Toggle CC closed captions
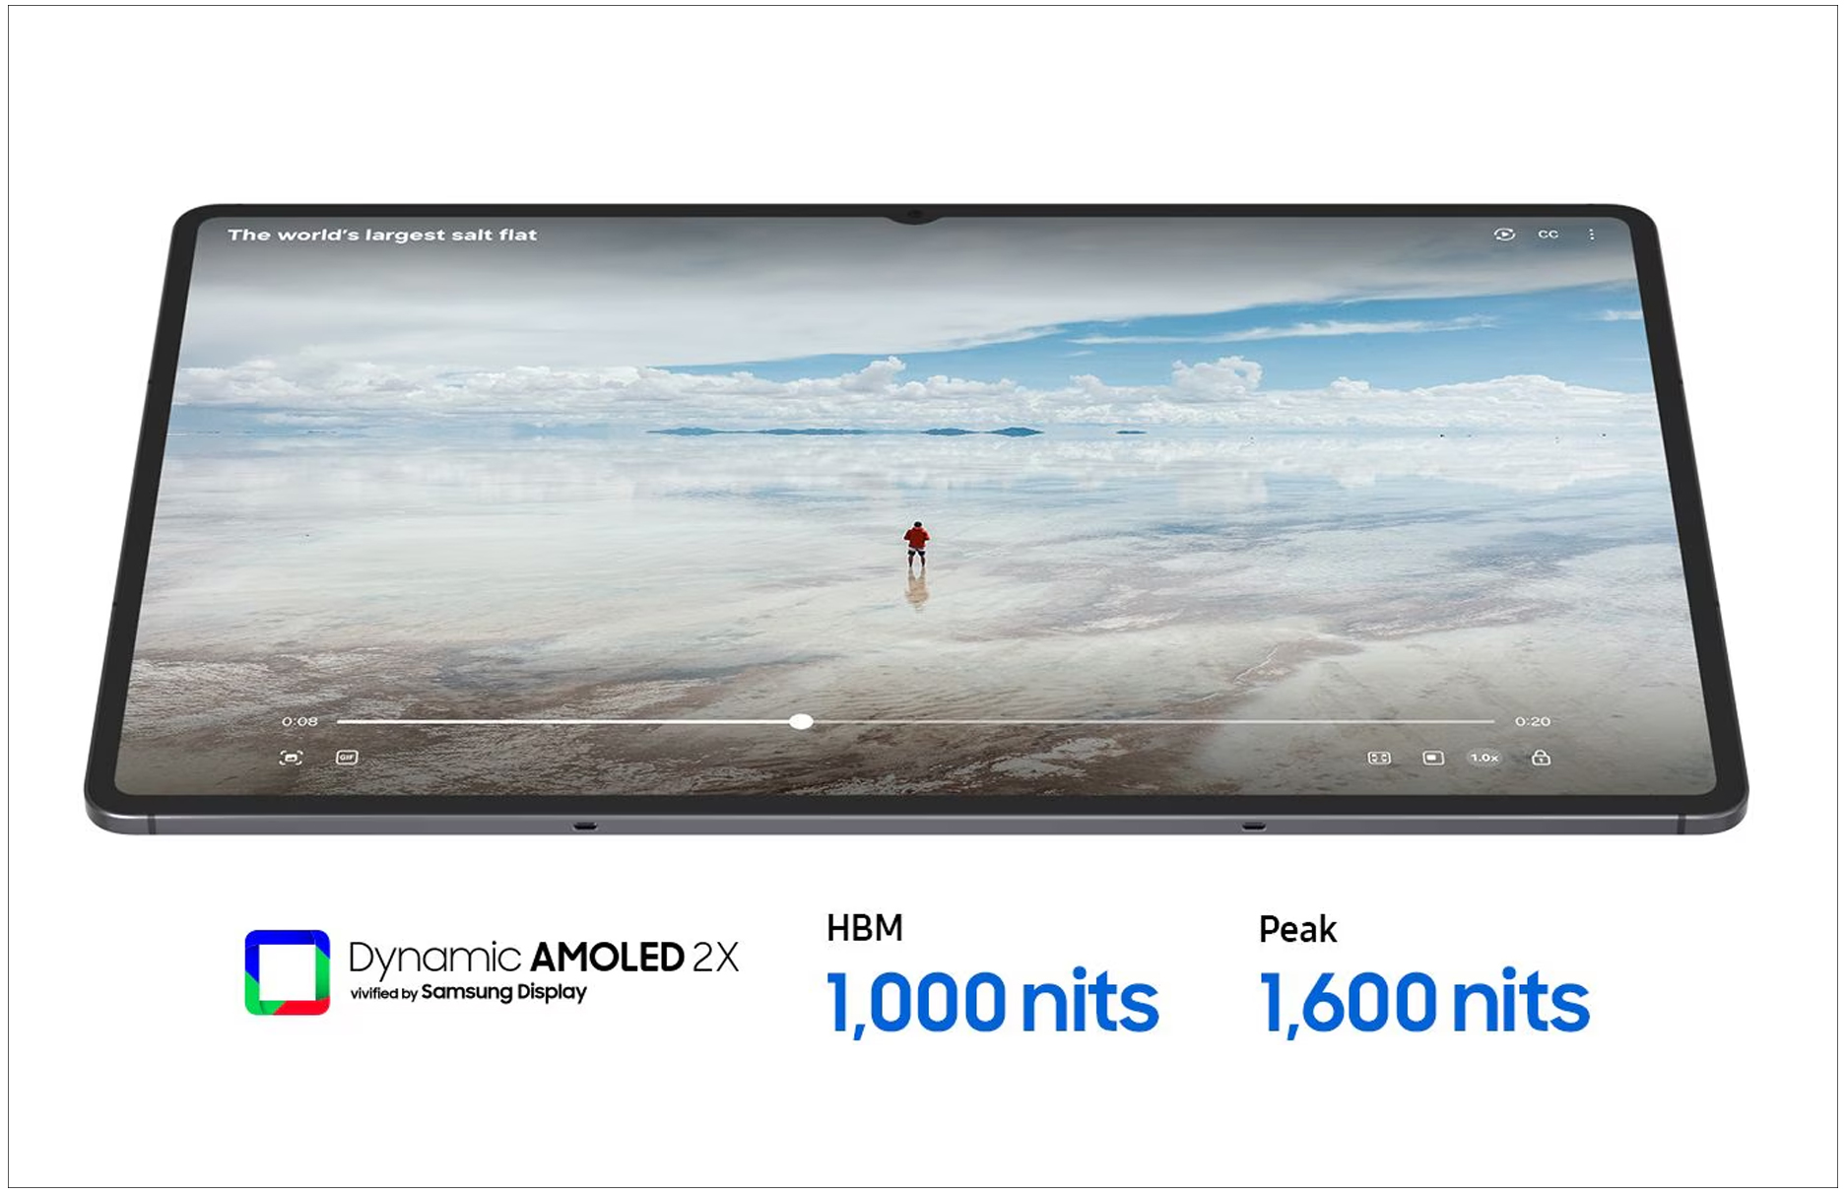Viewport: 1846px width, 1195px height. click(1548, 234)
